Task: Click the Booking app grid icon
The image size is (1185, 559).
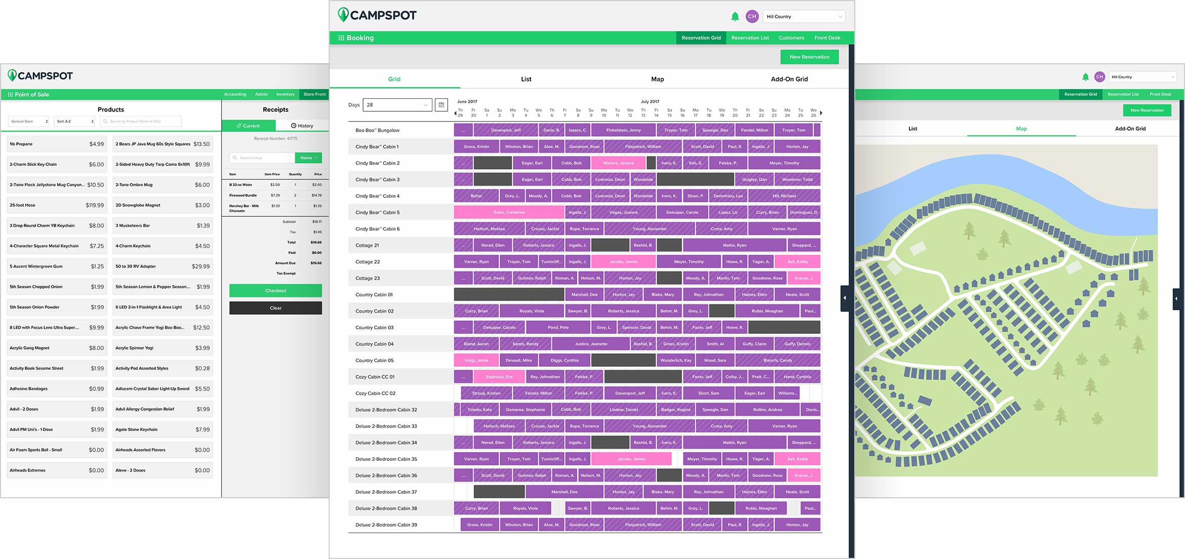Action: pyautogui.click(x=341, y=38)
